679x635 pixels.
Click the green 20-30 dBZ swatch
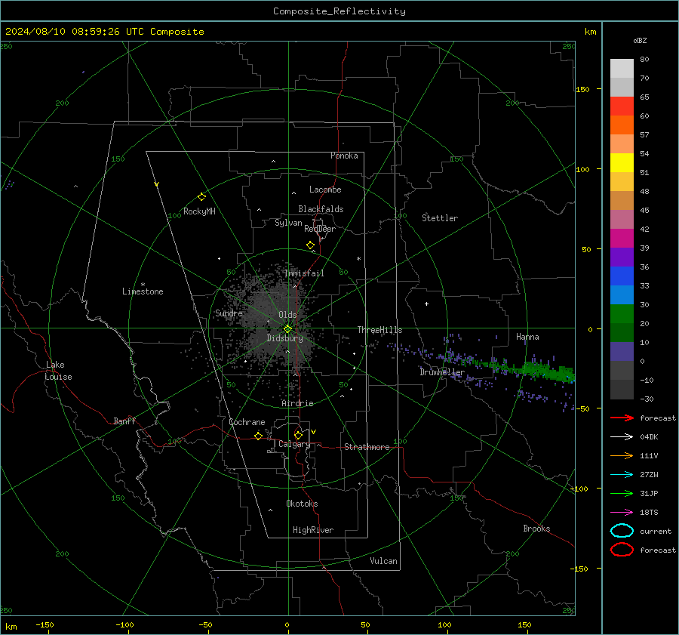point(622,314)
